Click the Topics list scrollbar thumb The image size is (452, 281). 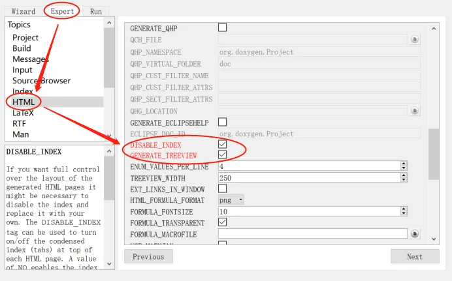(109, 58)
